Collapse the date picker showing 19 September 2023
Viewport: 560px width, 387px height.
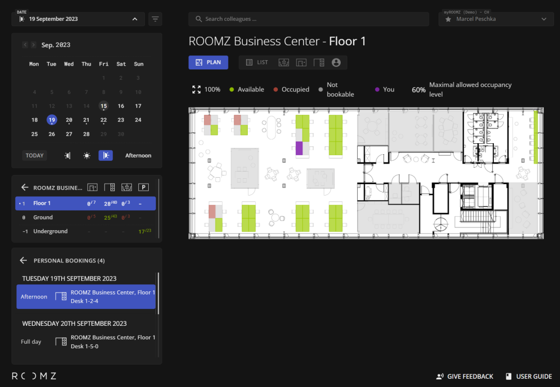[135, 19]
